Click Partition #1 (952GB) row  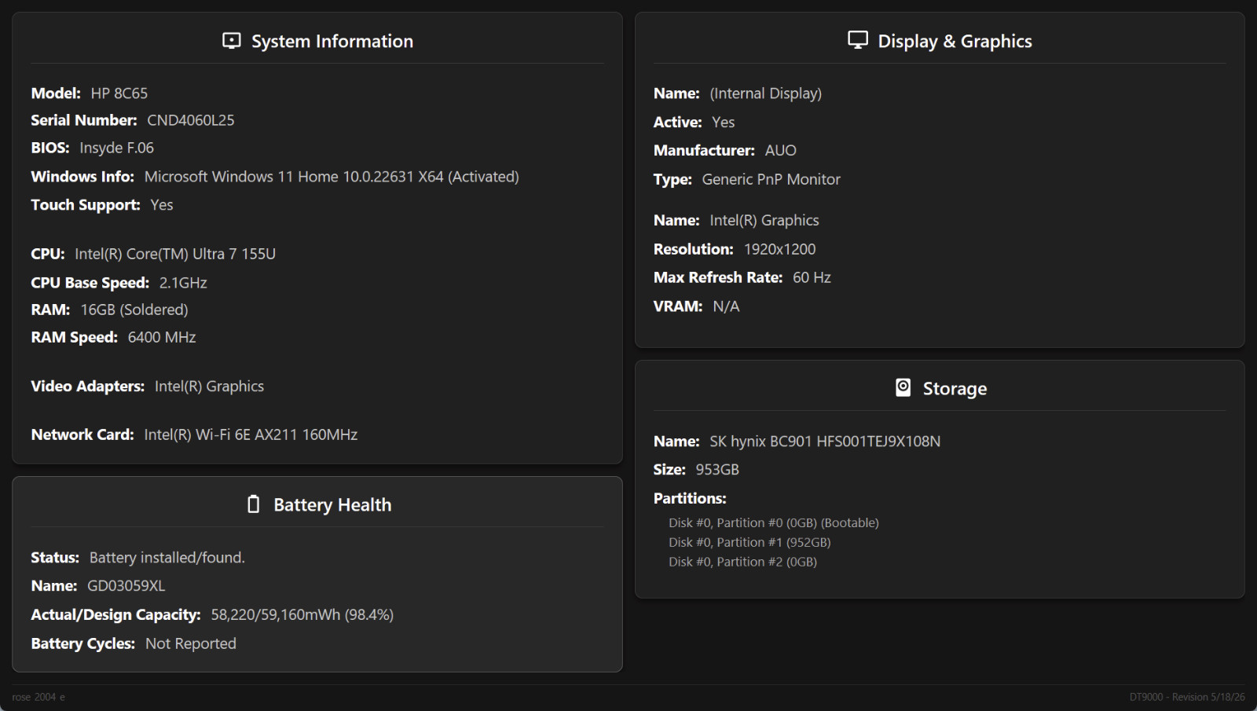click(749, 542)
